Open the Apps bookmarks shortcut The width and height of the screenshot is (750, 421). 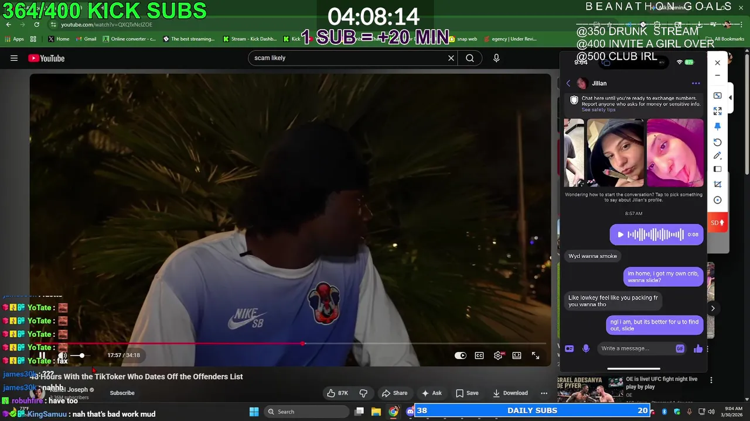[x=14, y=39]
